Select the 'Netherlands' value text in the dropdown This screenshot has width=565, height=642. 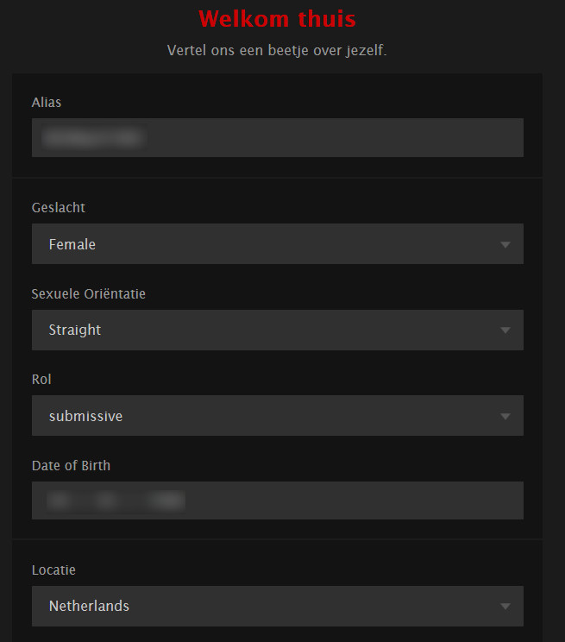89,606
